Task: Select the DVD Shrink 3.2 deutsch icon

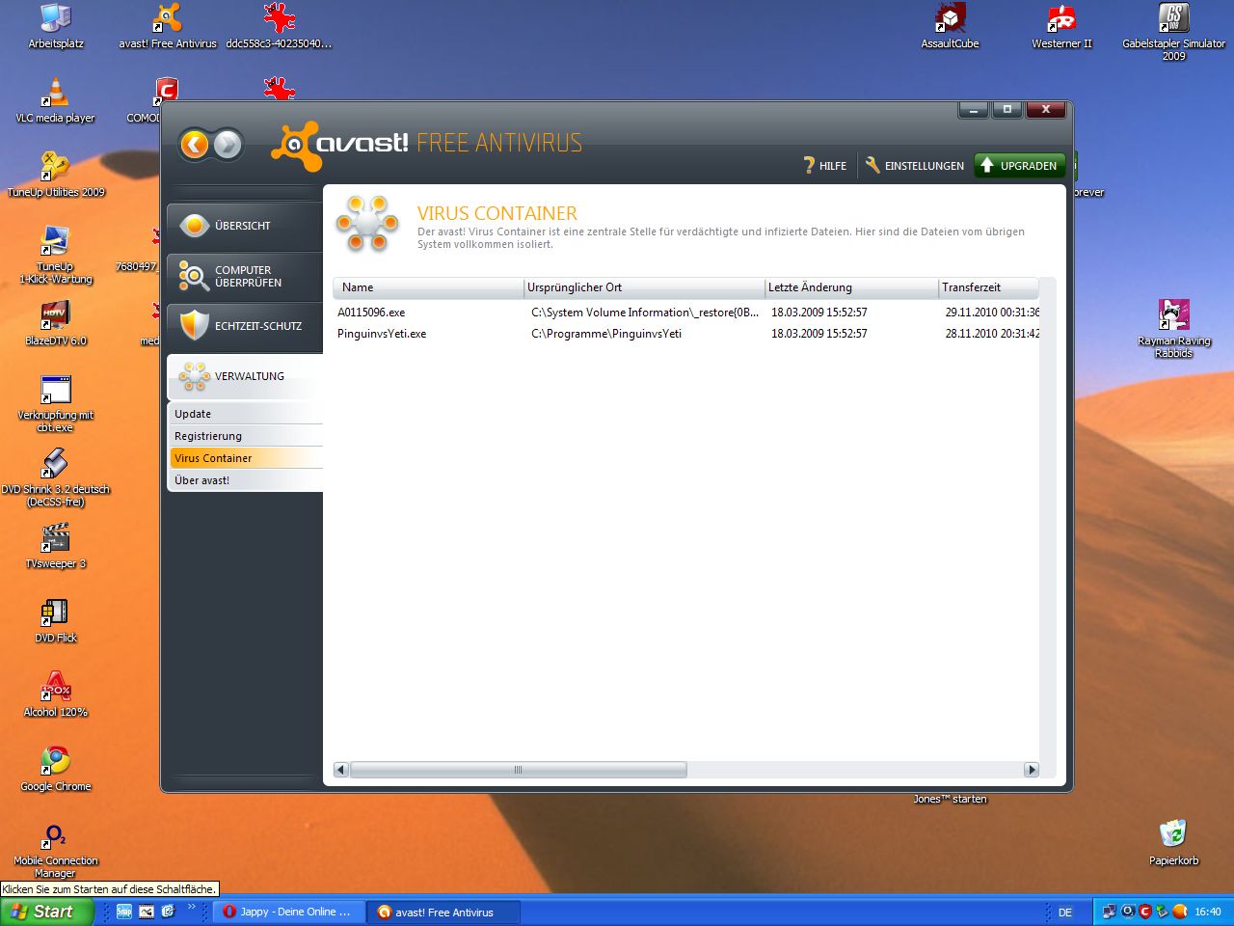Action: [56, 478]
